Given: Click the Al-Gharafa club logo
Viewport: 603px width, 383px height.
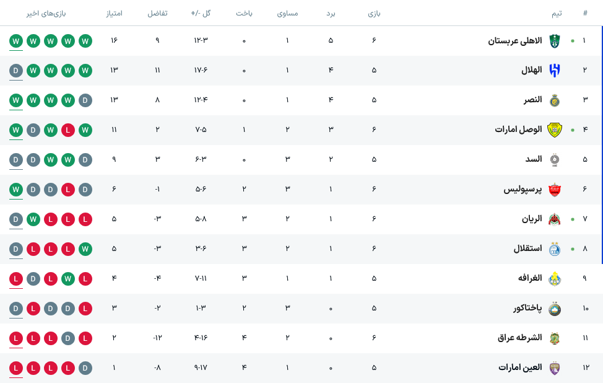Looking at the screenshot, I should [x=554, y=279].
